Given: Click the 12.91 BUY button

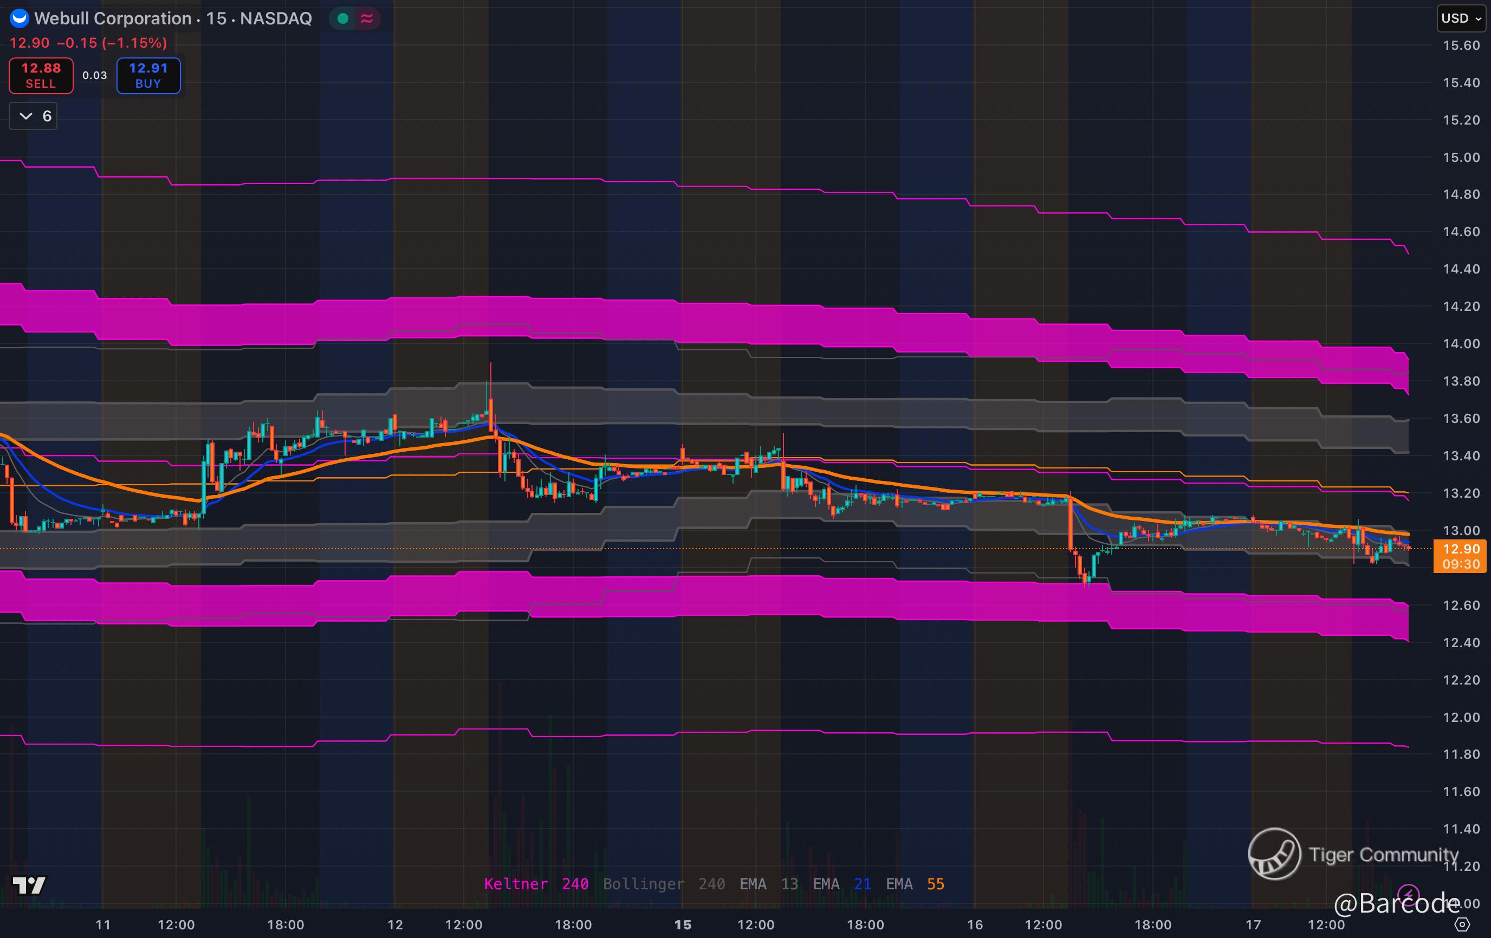Looking at the screenshot, I should (148, 75).
